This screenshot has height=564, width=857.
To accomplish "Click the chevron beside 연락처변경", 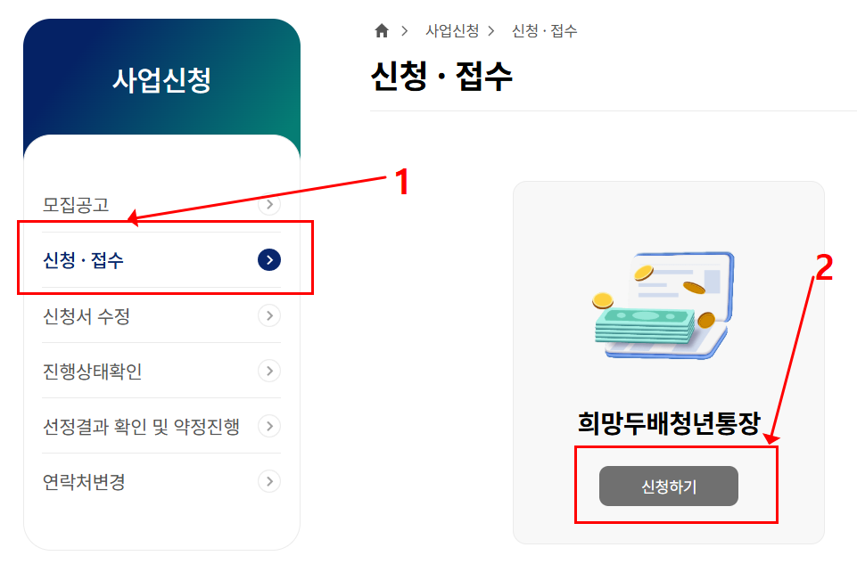I will tap(270, 482).
